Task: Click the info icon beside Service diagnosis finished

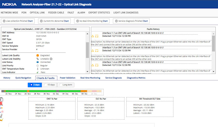Action: coord(116,21)
